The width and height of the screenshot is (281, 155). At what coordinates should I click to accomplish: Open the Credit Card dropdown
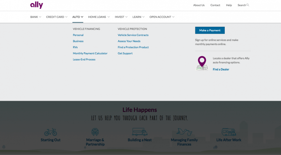57,17
